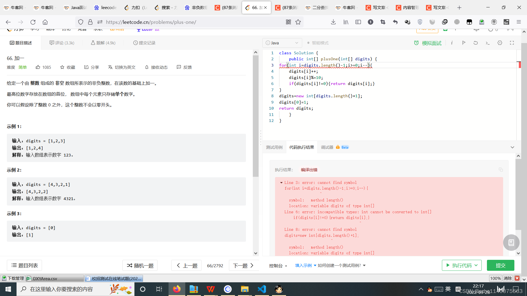
Task: Switch to the 内容管理 browser tab
Action: pos(408,8)
